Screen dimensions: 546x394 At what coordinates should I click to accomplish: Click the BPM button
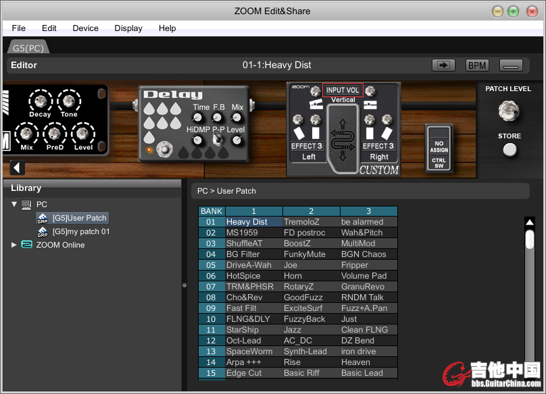477,65
